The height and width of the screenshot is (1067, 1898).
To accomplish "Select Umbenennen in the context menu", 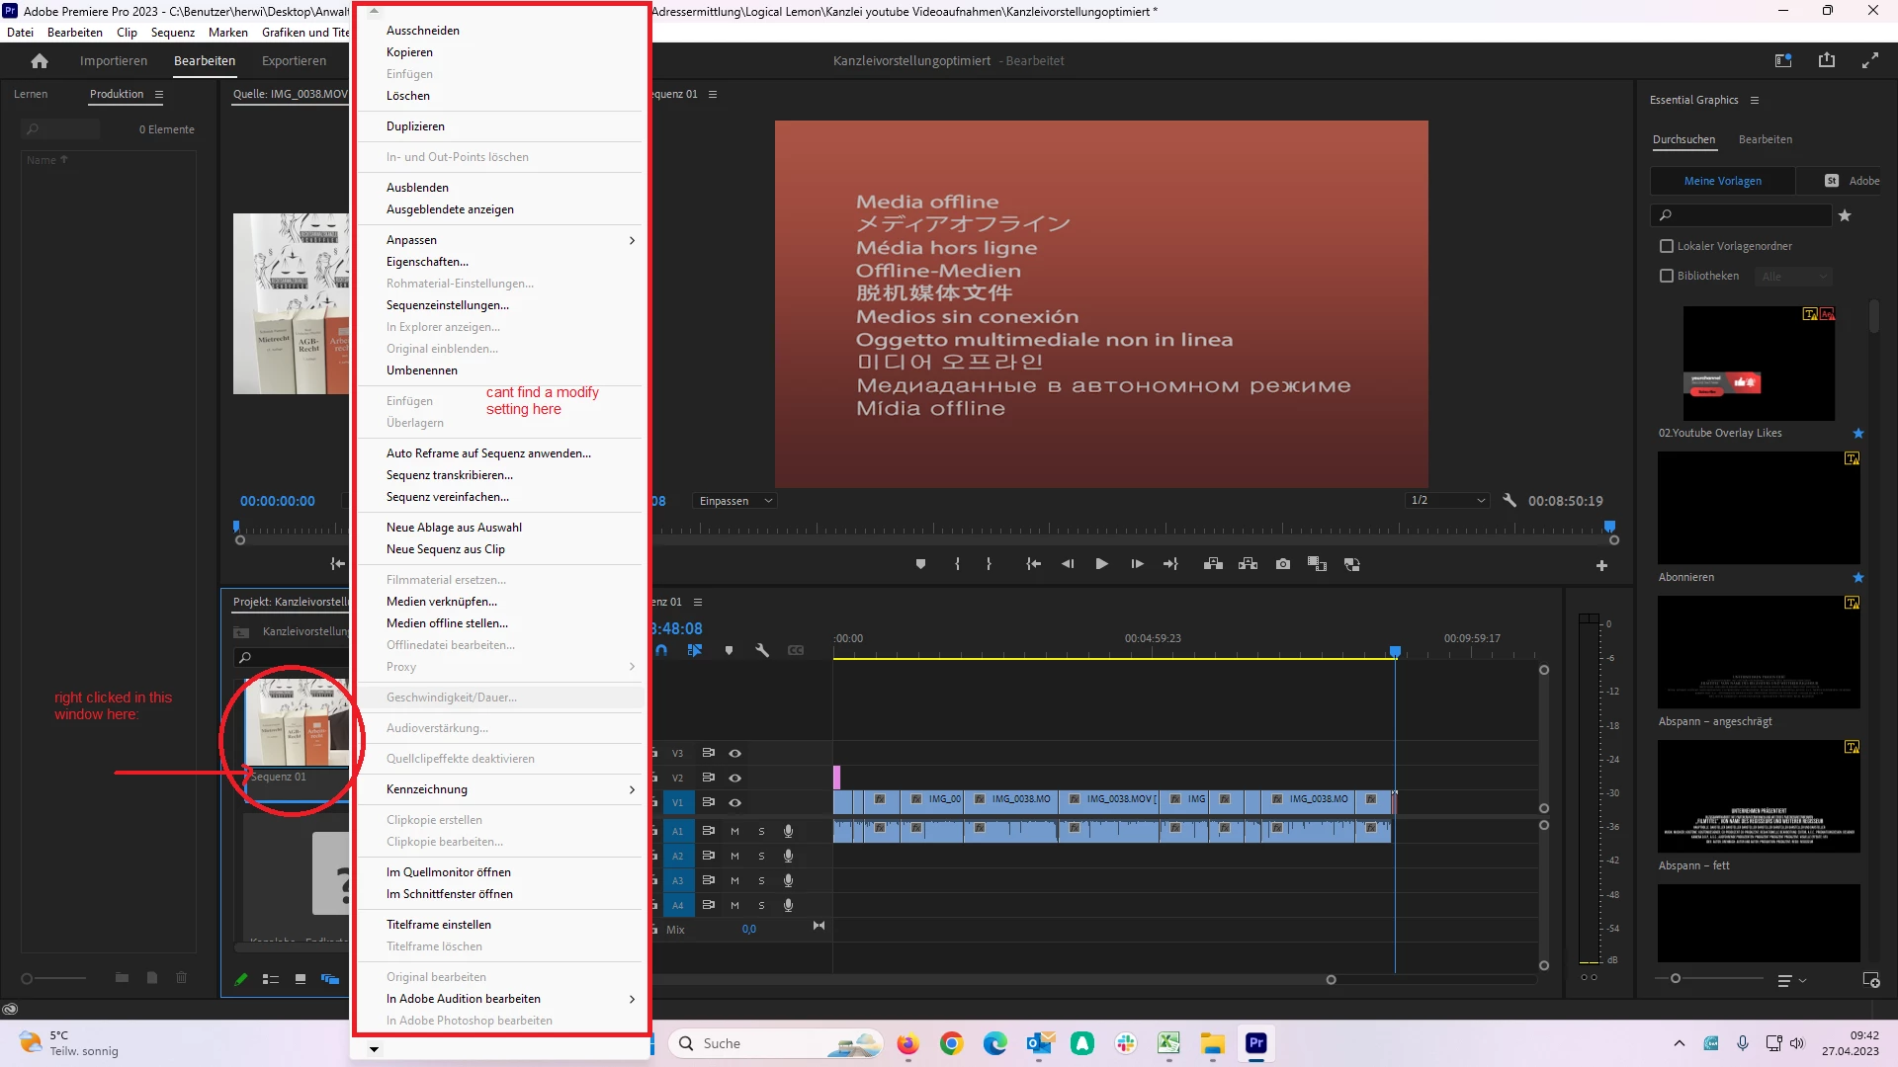I will [422, 370].
